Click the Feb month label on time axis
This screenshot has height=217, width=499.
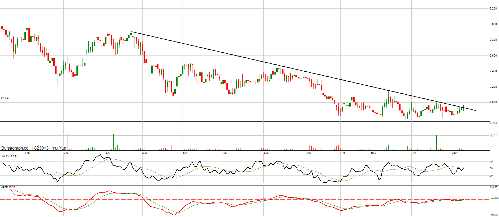(x=27, y=153)
